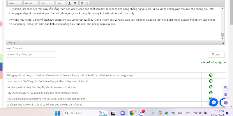The width and height of the screenshot is (233, 116).
Task: Maximize the editor with the fullscreen icon
Action: click(82, 3)
